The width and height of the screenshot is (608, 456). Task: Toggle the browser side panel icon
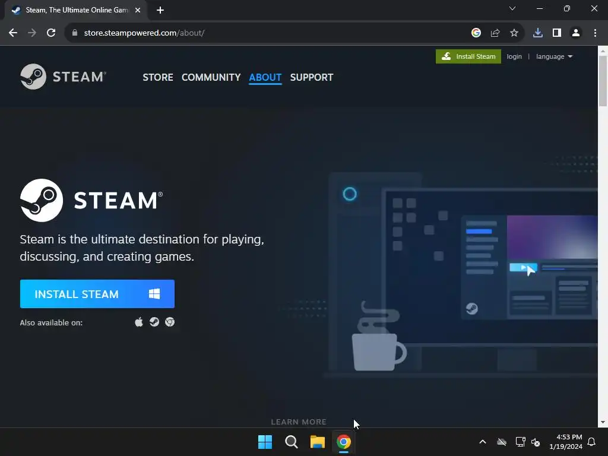point(557,33)
